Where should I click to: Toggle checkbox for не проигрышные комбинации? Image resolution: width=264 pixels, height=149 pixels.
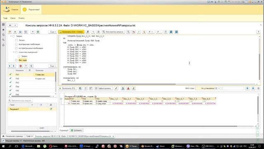coord(16,48)
